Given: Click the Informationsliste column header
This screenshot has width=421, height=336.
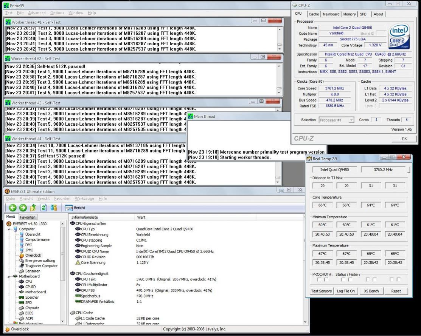Looking at the screenshot, I should coord(101,217).
